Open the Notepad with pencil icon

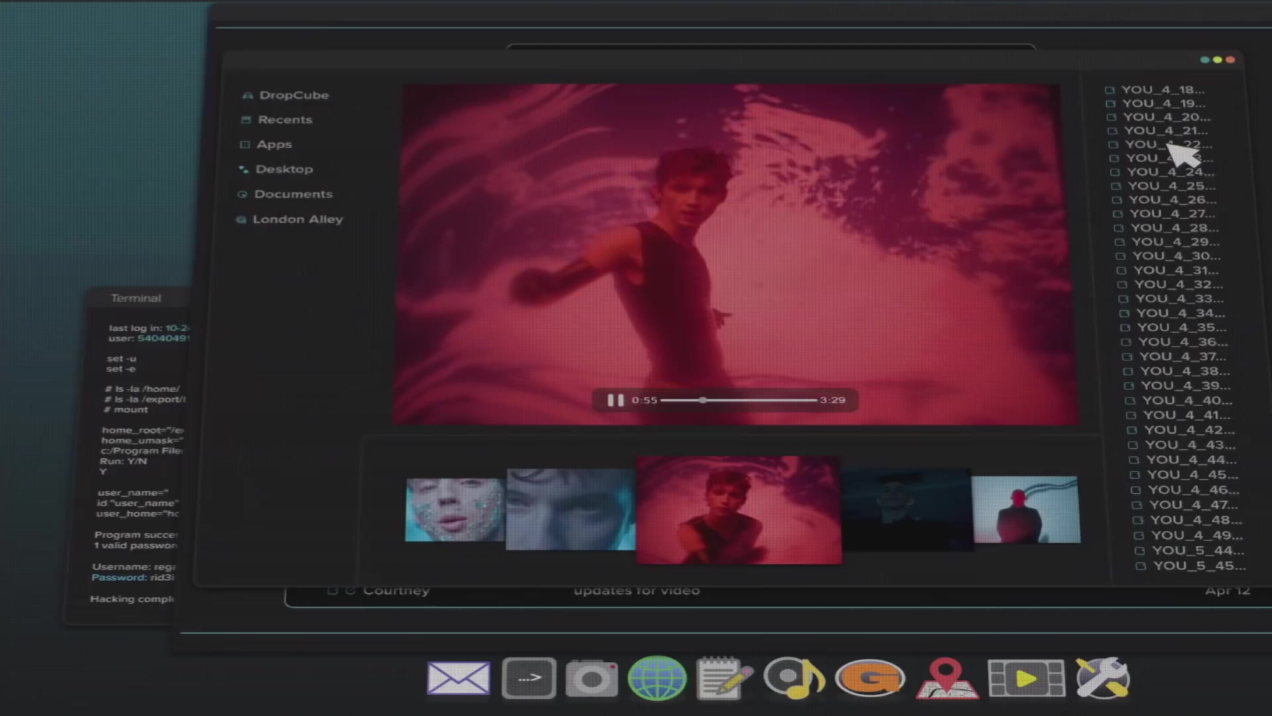(725, 678)
